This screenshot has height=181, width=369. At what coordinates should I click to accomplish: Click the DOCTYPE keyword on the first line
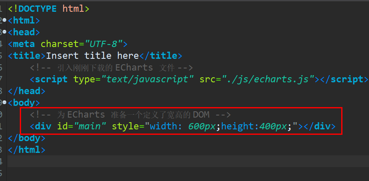pyautogui.click(x=37, y=9)
